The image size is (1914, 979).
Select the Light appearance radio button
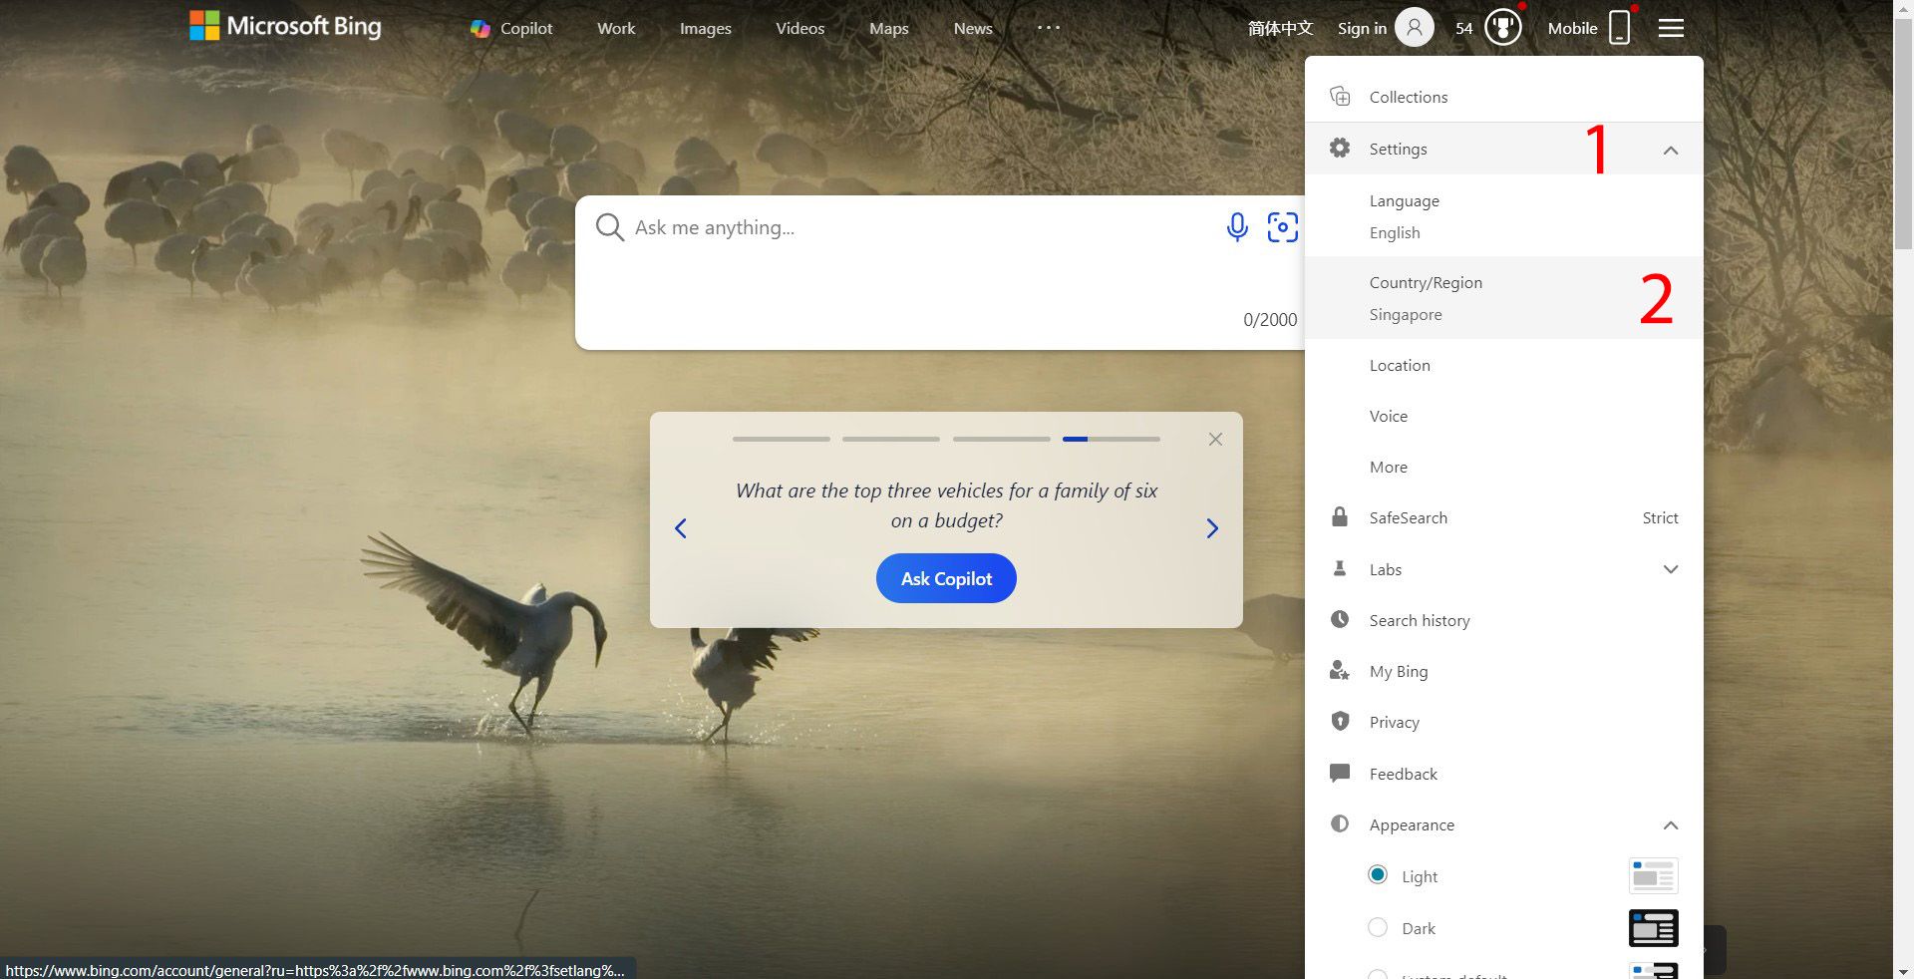click(x=1377, y=874)
